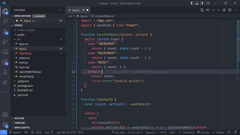240x135 pixels.
Task: Split the editor right
Action: (230, 10)
